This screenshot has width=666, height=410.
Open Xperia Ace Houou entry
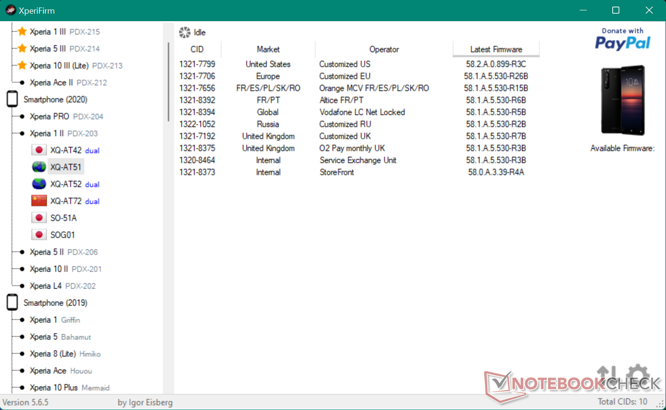[x=61, y=370]
